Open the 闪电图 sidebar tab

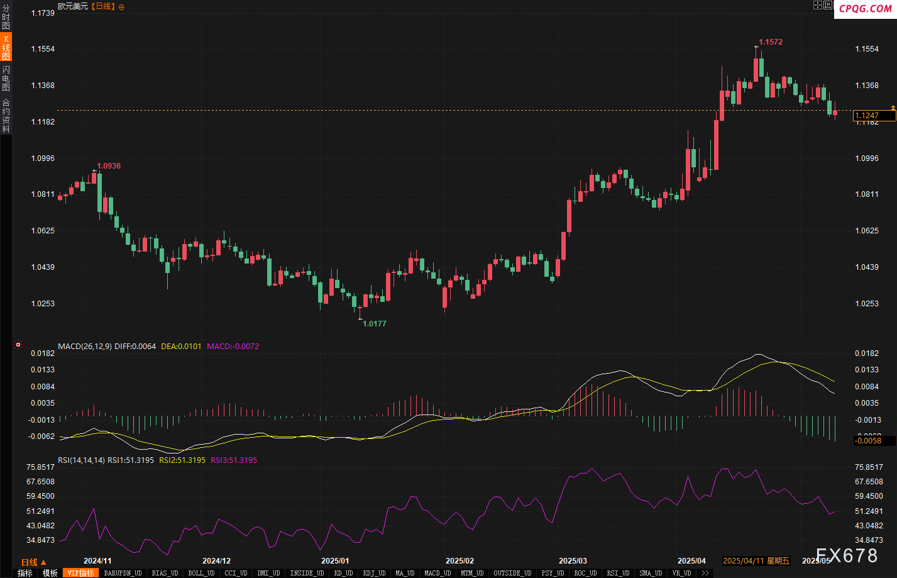pos(6,78)
